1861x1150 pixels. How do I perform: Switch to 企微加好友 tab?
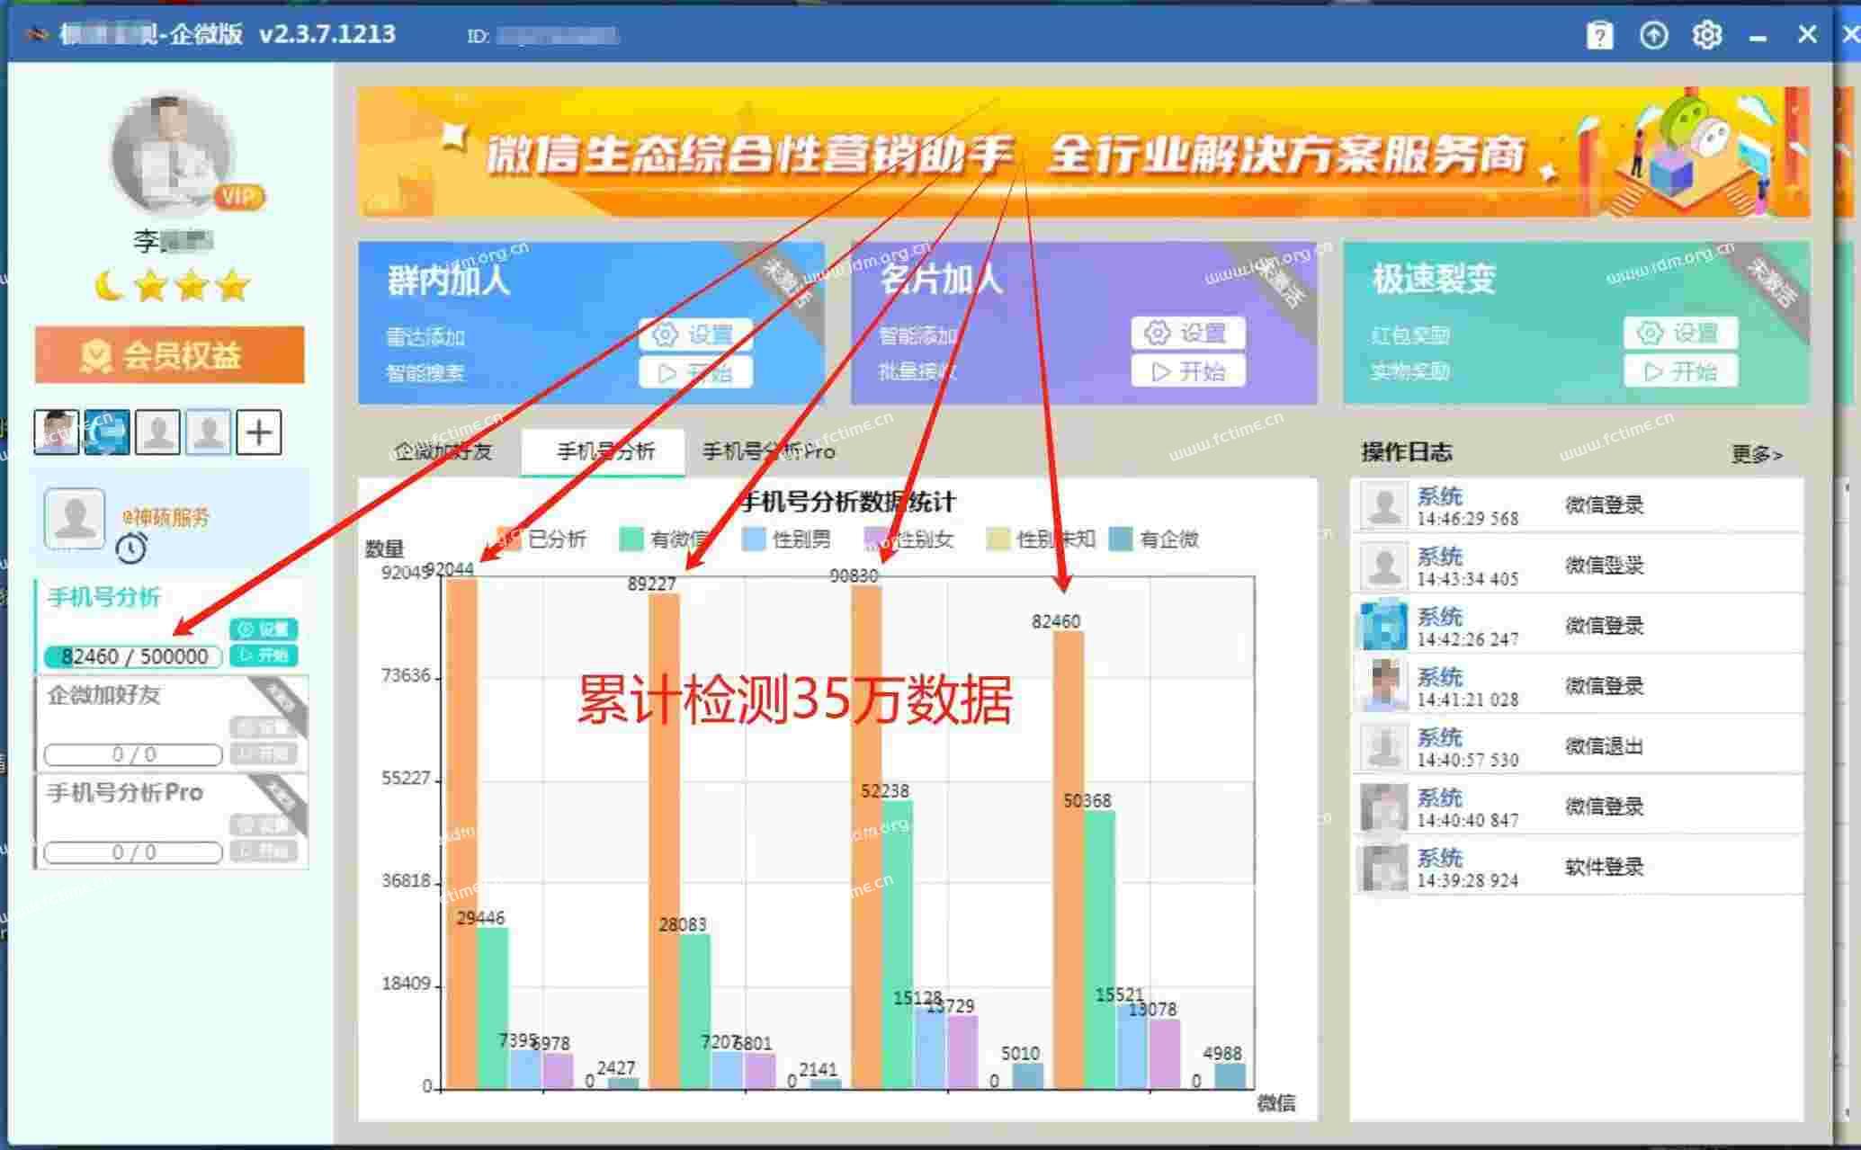(443, 451)
